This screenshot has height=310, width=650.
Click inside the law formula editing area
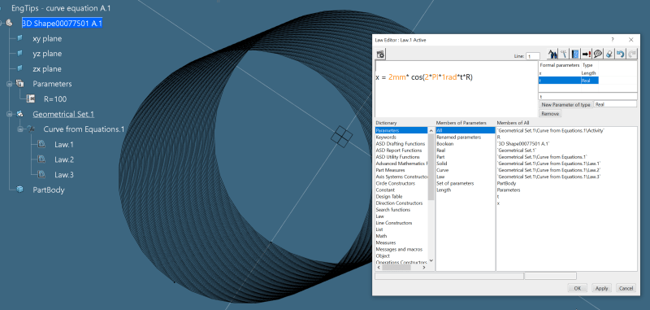click(456, 90)
